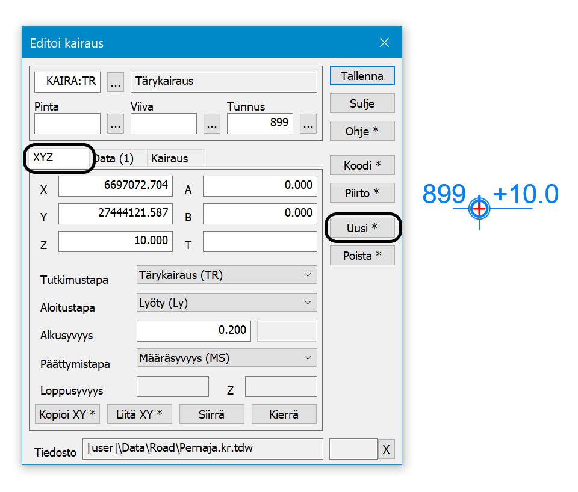The width and height of the screenshot is (578, 492).
Task: Open the Viiva browse ellipsis button
Action: tap(212, 124)
